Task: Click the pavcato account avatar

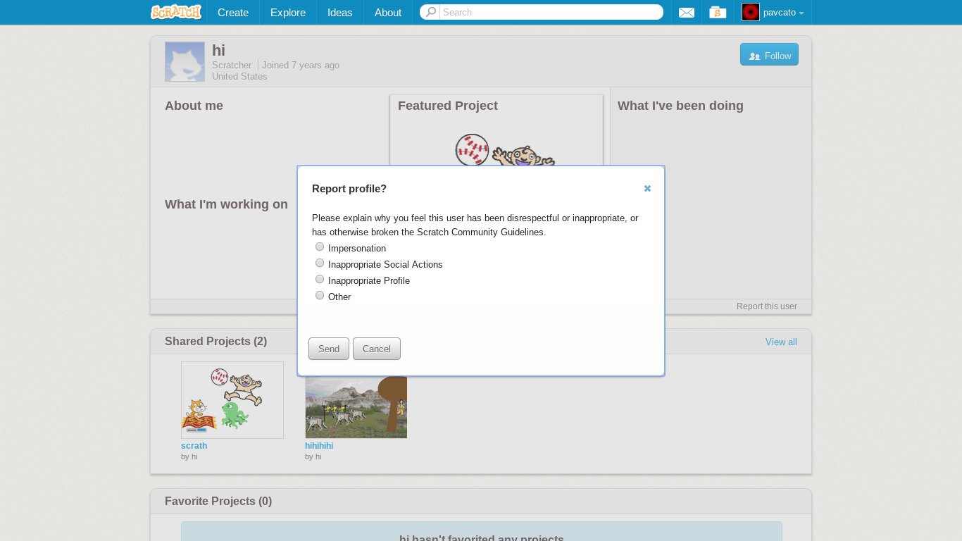Action: click(751, 12)
